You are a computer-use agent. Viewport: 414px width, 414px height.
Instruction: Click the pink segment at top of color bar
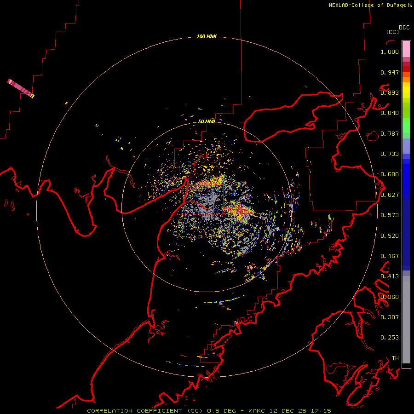pos(406,49)
